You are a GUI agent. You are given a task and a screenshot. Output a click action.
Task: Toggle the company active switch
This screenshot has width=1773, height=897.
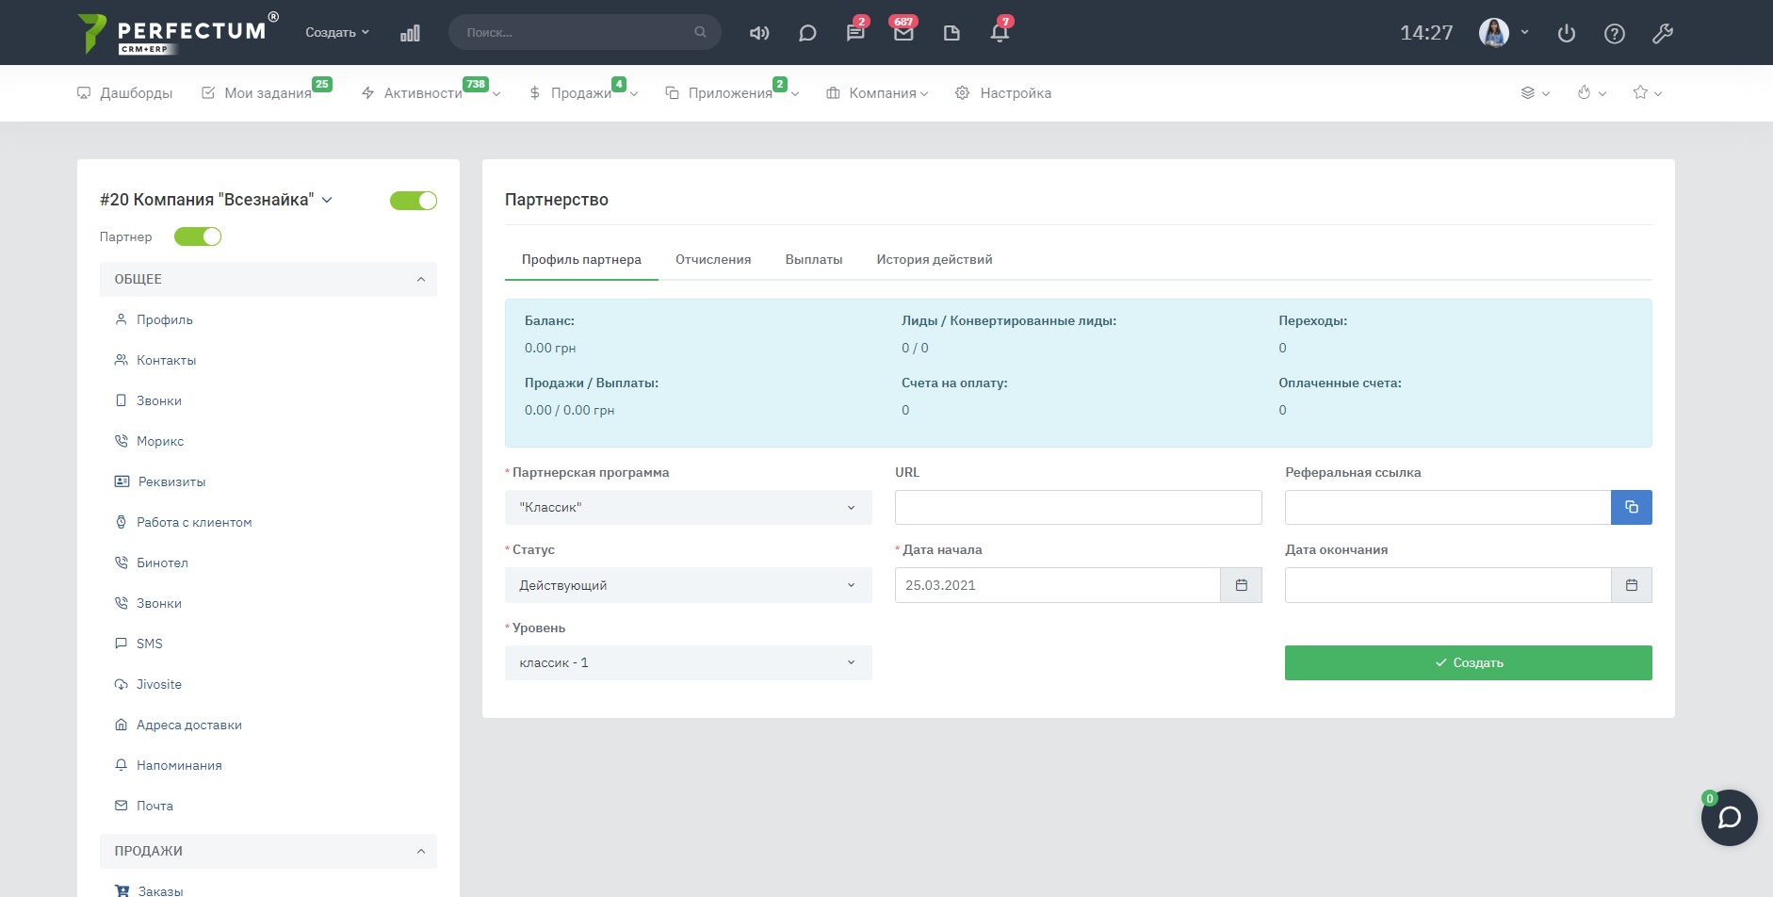pos(414,201)
